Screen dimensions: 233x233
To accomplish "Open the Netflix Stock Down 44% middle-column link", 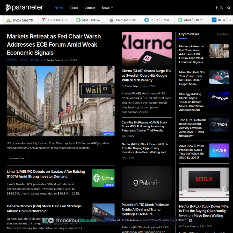I will click(x=145, y=148).
